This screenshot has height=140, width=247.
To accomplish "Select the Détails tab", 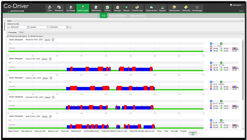I will pyautogui.click(x=22, y=32).
